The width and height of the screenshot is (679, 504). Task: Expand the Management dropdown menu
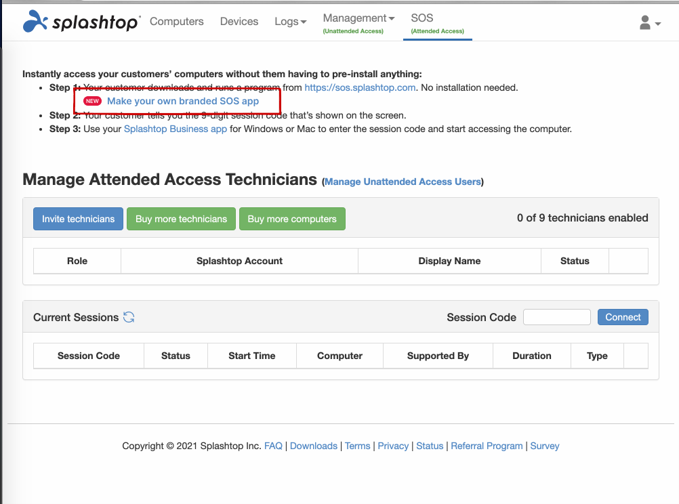click(359, 23)
